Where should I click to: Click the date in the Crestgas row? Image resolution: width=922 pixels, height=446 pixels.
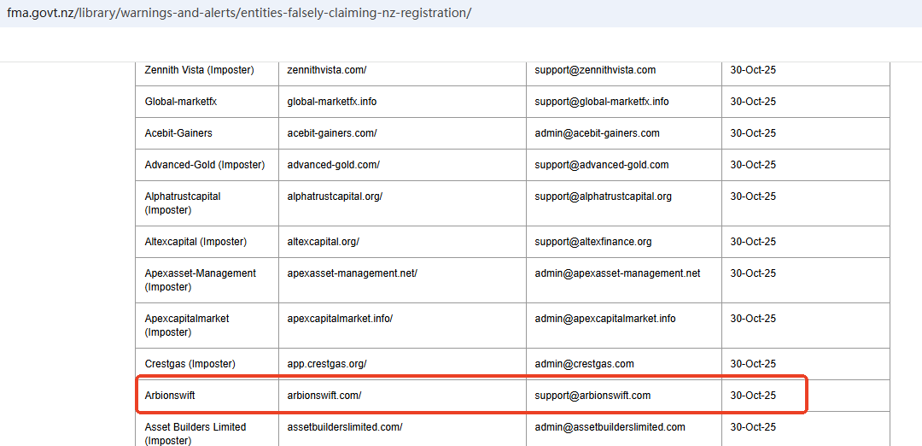coord(753,364)
